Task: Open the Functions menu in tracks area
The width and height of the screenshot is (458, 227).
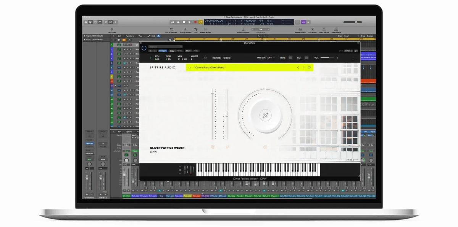Action: (129, 36)
